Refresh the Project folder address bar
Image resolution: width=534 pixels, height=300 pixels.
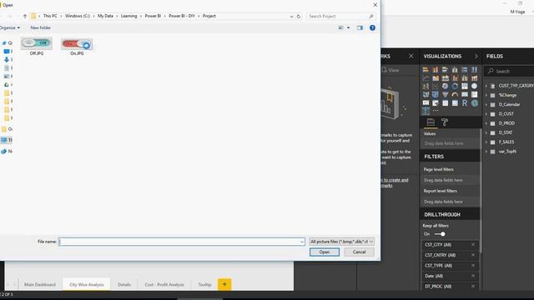pos(299,17)
